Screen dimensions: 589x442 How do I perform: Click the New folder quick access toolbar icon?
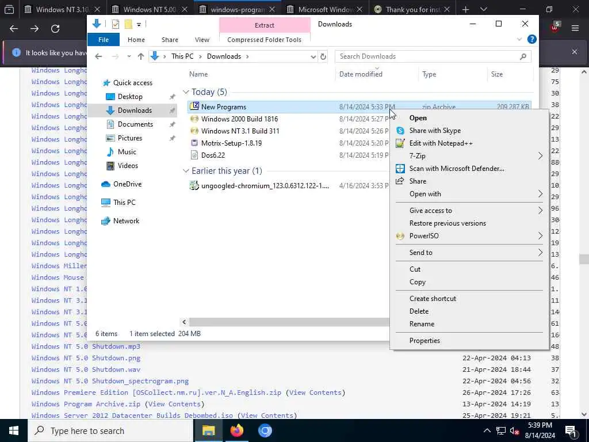pyautogui.click(x=128, y=24)
